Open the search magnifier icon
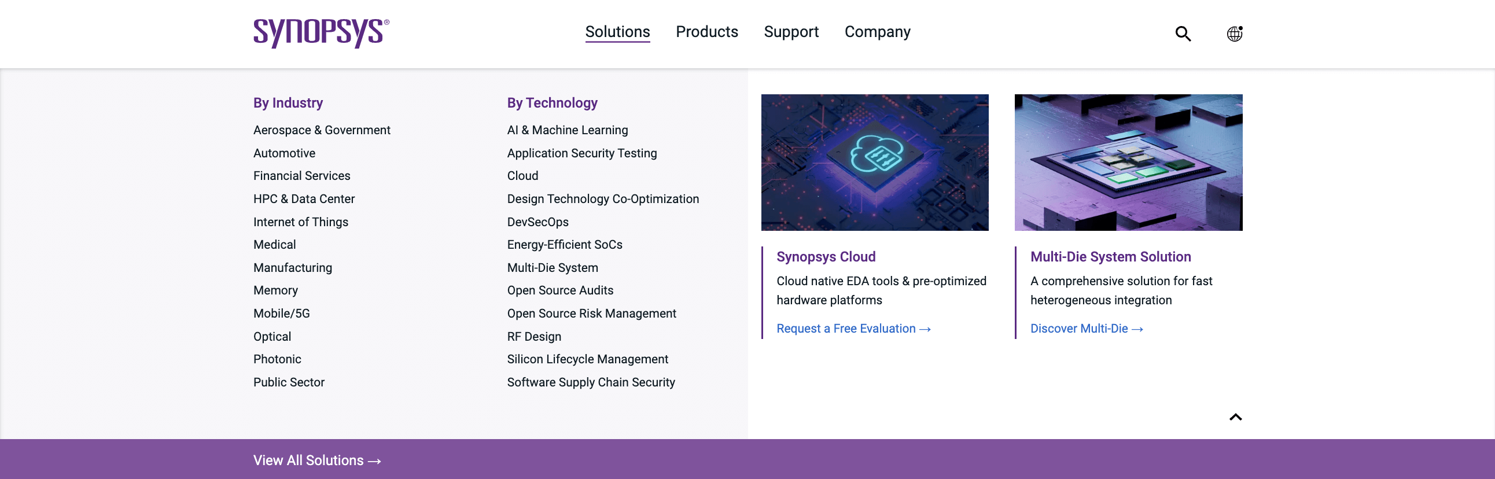 1183,34
